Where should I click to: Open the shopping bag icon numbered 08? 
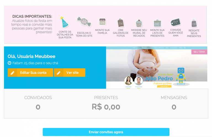click(x=194, y=23)
